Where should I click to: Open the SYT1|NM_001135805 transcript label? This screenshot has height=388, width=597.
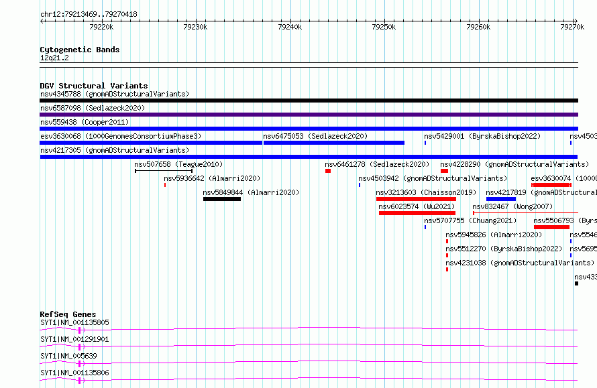click(74, 322)
